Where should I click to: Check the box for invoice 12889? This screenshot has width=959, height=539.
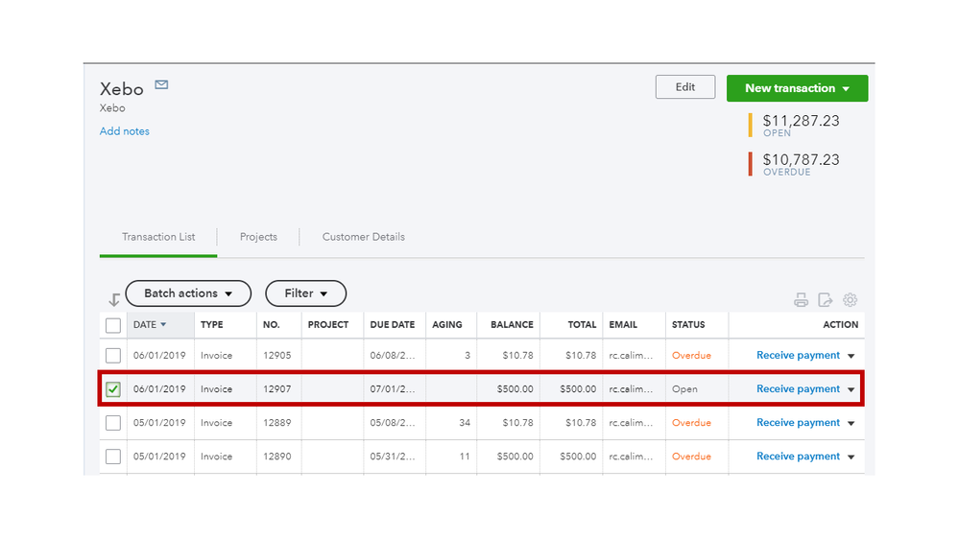(113, 423)
